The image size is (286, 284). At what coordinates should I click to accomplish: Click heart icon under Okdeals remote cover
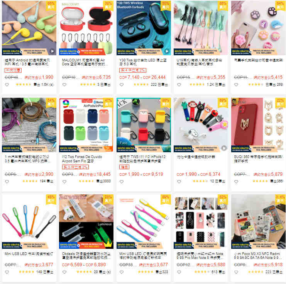coord(64,272)
